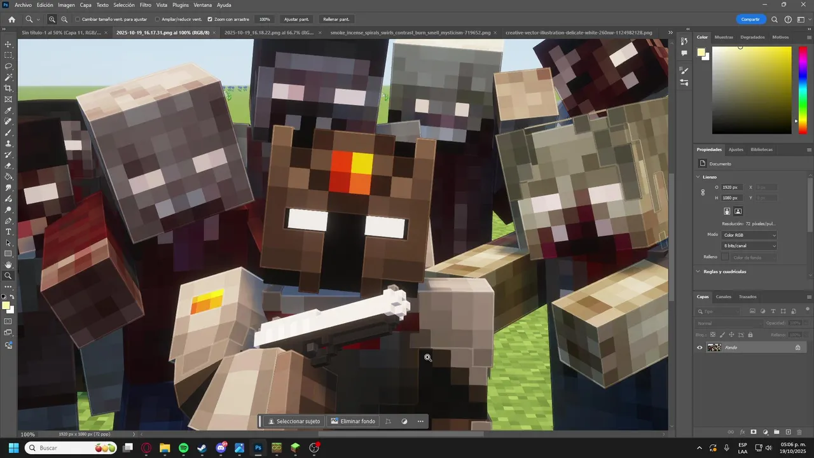
Task: Select the Paint Bucket tool
Action: click(8, 177)
